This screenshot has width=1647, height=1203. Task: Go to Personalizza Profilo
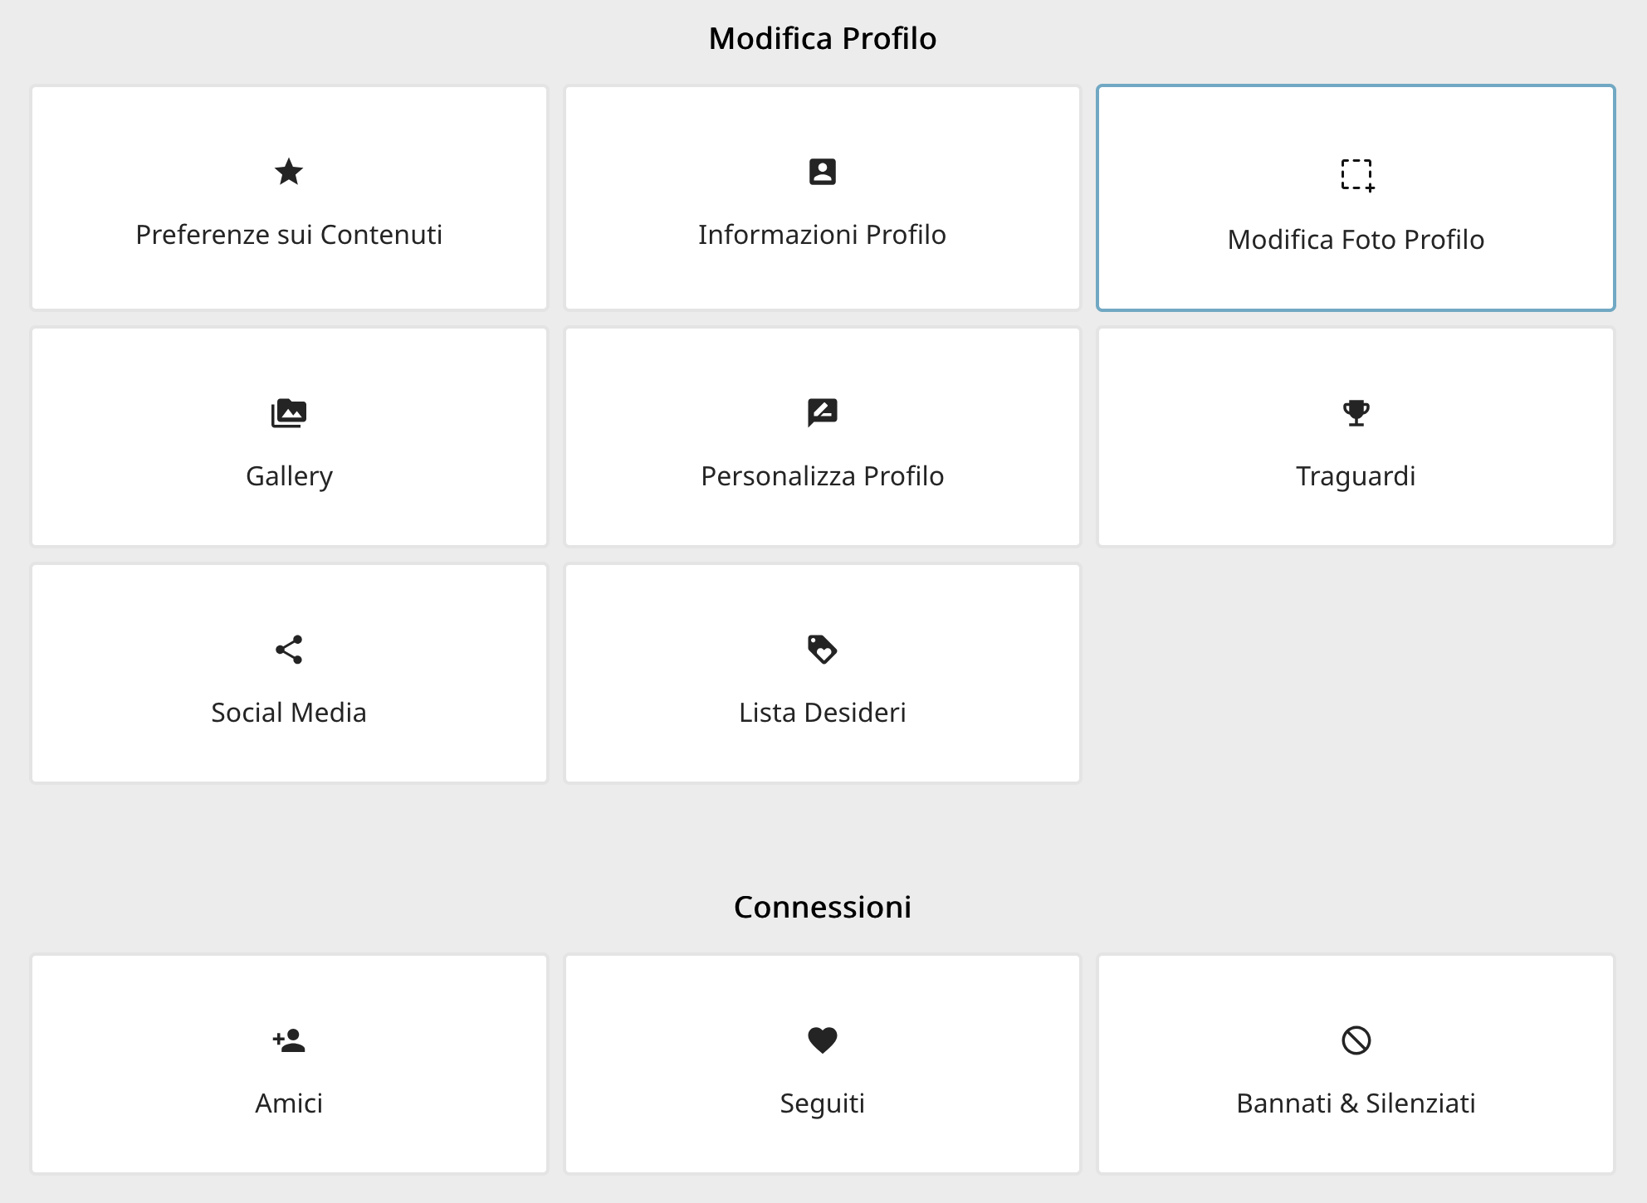coord(823,476)
